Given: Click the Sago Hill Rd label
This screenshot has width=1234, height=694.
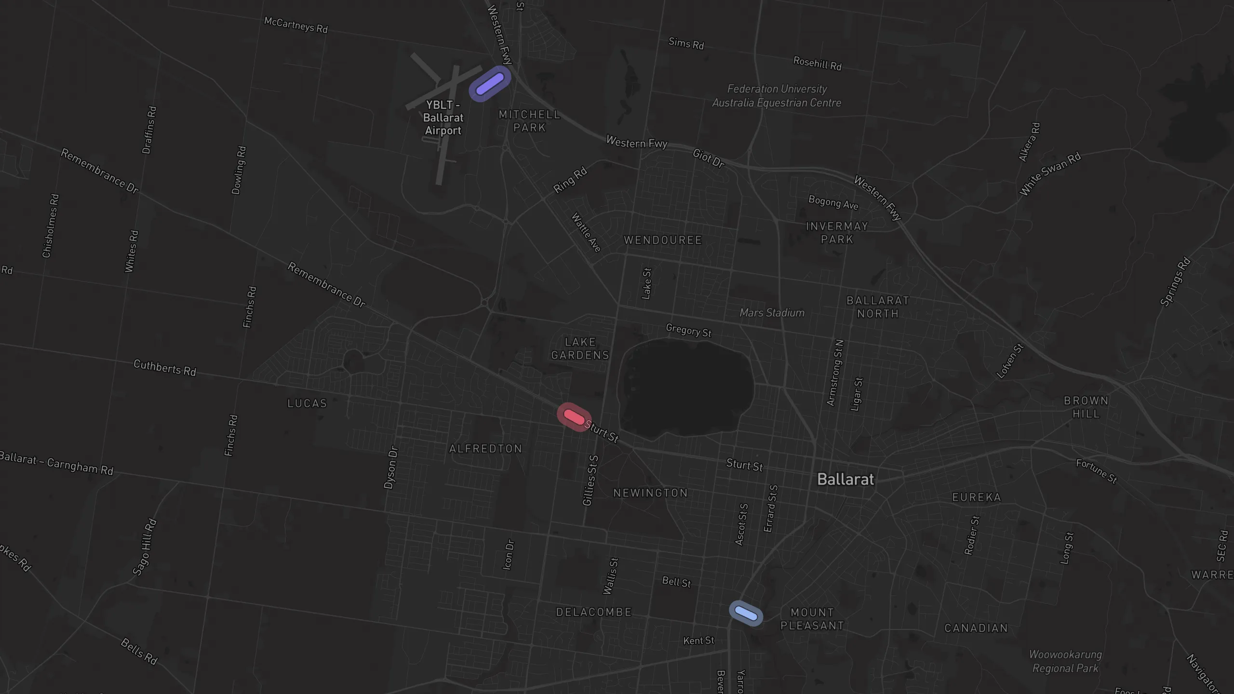Looking at the screenshot, I should click(145, 547).
